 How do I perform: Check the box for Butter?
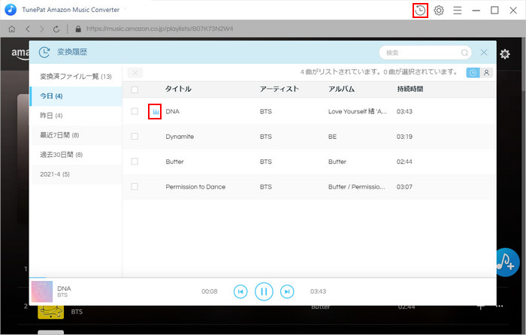pos(135,161)
